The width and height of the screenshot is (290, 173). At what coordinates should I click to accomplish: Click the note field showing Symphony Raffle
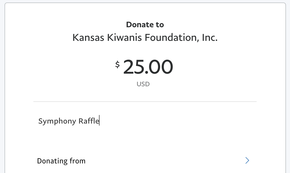[69, 121]
